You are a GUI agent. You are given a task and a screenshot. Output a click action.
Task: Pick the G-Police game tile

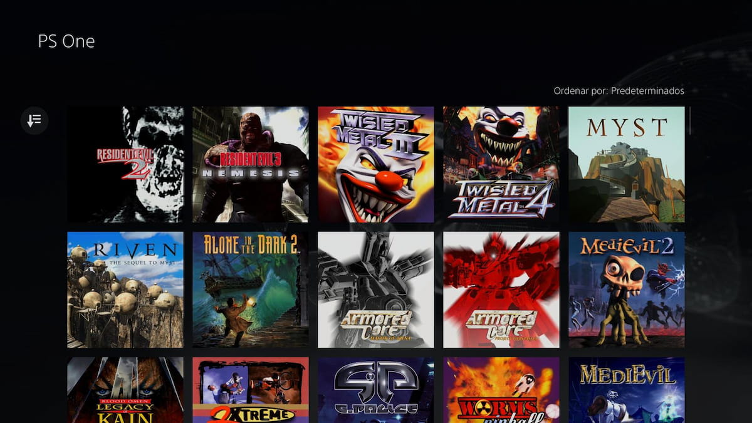376,390
